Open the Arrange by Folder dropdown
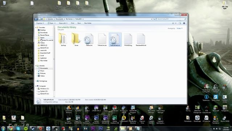Screen dimensions: 232x131 [179, 28]
